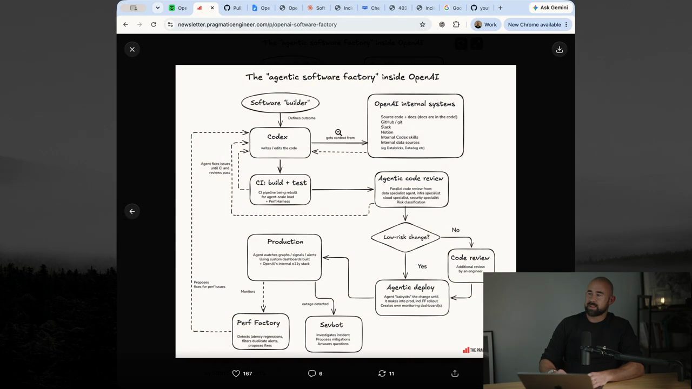This screenshot has width=692, height=389.
Task: Restack the post with the circular arrows icon
Action: point(382,373)
